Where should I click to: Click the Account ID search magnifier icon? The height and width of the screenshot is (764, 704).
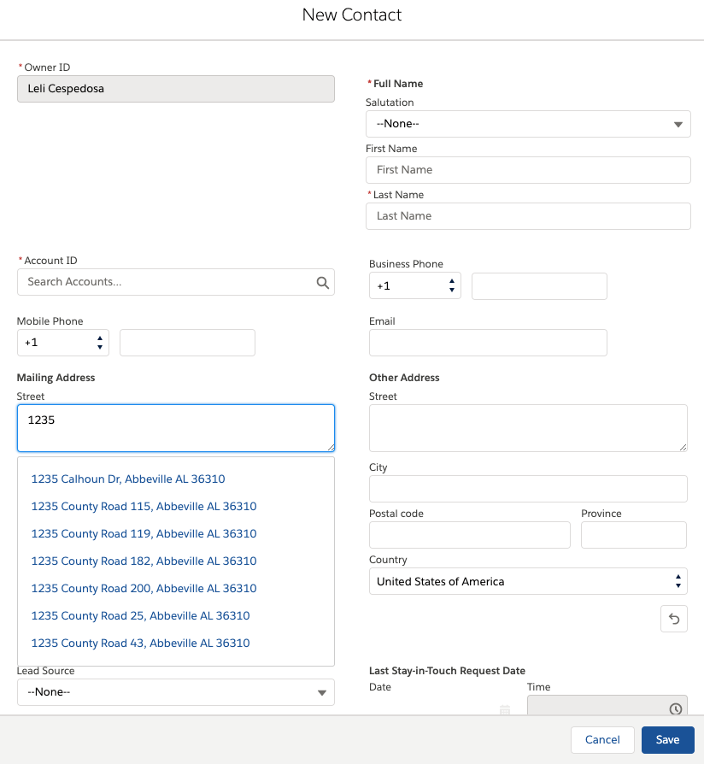pyautogui.click(x=323, y=283)
